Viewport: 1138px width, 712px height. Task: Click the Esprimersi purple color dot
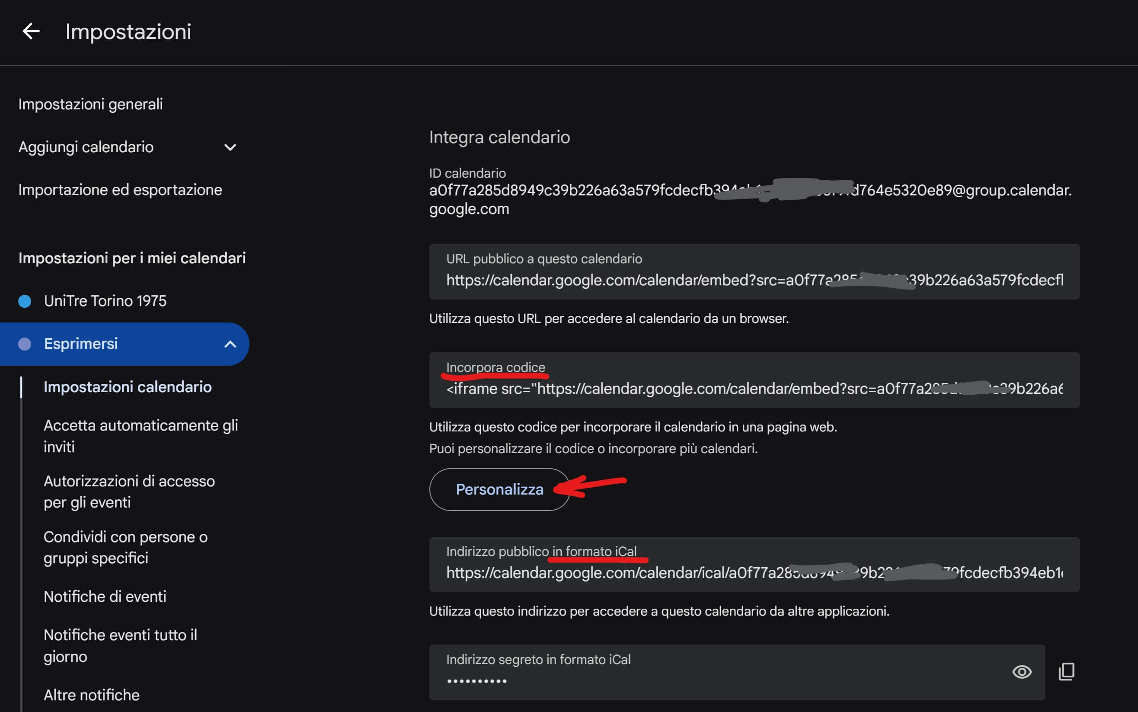25,344
